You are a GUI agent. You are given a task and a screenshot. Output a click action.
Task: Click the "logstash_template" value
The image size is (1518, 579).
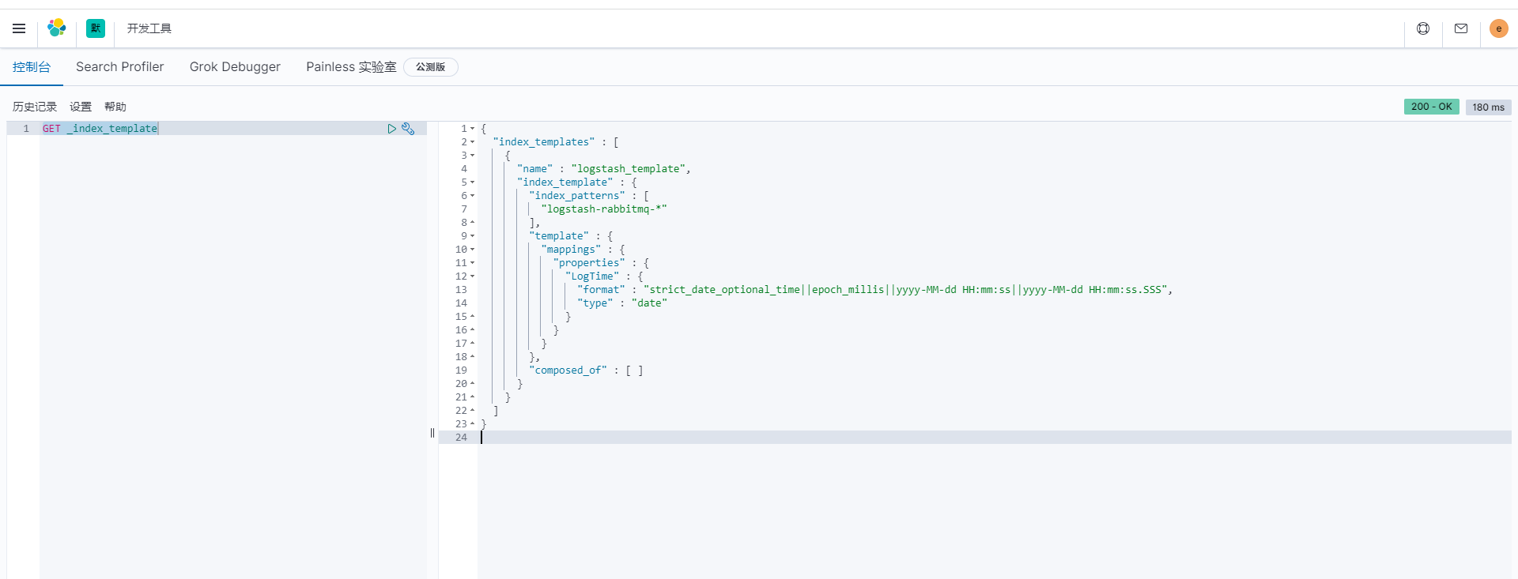coord(629,169)
